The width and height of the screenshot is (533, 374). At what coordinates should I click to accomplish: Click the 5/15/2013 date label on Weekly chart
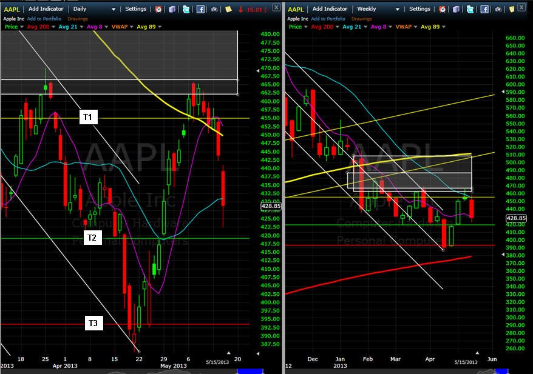tap(466, 362)
